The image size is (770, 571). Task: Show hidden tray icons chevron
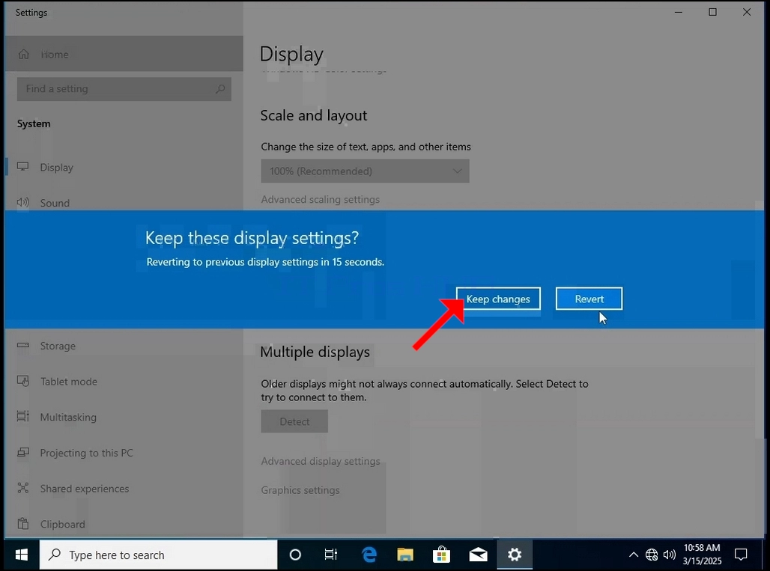pos(634,555)
